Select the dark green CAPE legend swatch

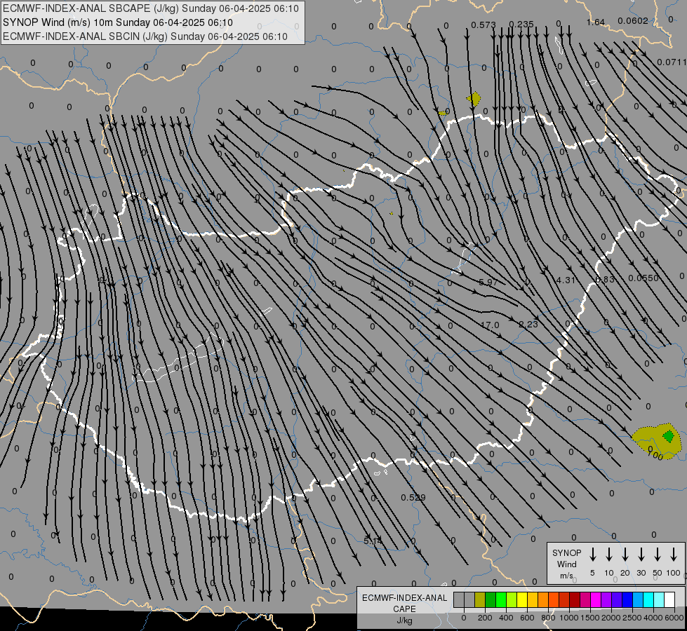pos(491,599)
